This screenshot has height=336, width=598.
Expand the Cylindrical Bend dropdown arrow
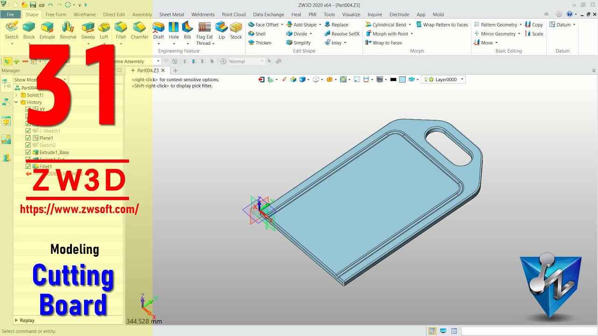click(x=410, y=25)
